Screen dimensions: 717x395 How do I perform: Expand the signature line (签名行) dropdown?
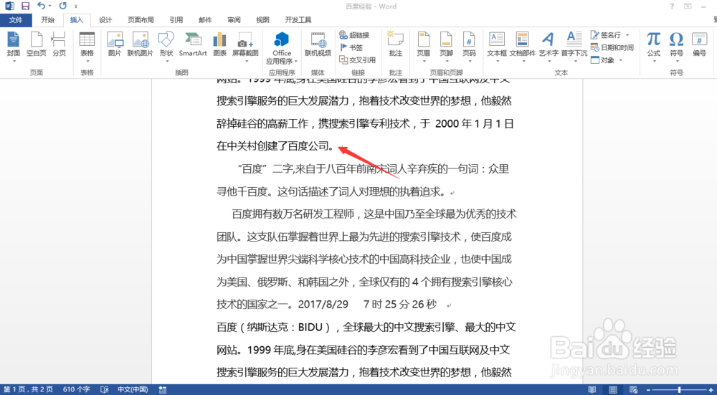[627, 35]
